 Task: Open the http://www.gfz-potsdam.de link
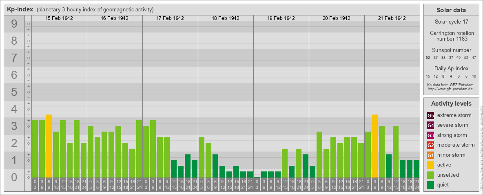click(451, 89)
